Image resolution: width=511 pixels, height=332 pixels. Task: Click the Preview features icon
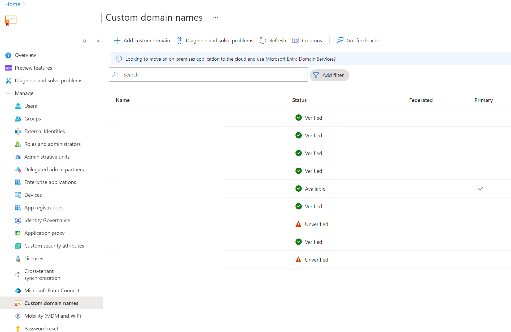click(x=8, y=68)
